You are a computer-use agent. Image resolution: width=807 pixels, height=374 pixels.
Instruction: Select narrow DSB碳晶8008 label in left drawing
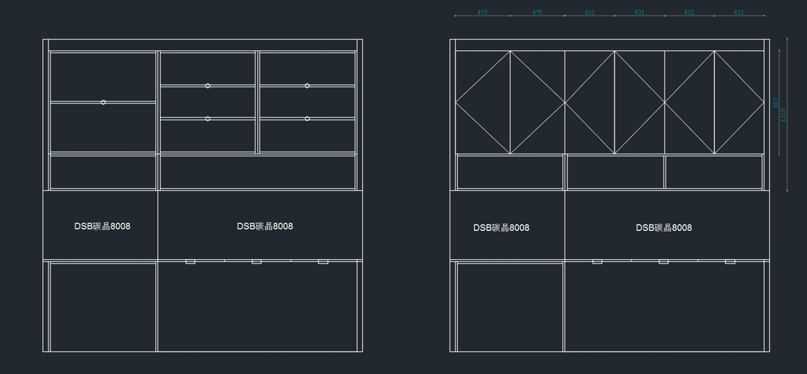(x=102, y=226)
